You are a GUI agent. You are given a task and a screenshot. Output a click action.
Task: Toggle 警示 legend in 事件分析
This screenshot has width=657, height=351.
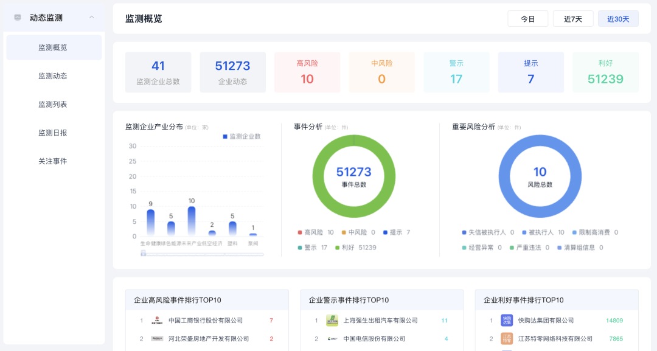click(312, 248)
